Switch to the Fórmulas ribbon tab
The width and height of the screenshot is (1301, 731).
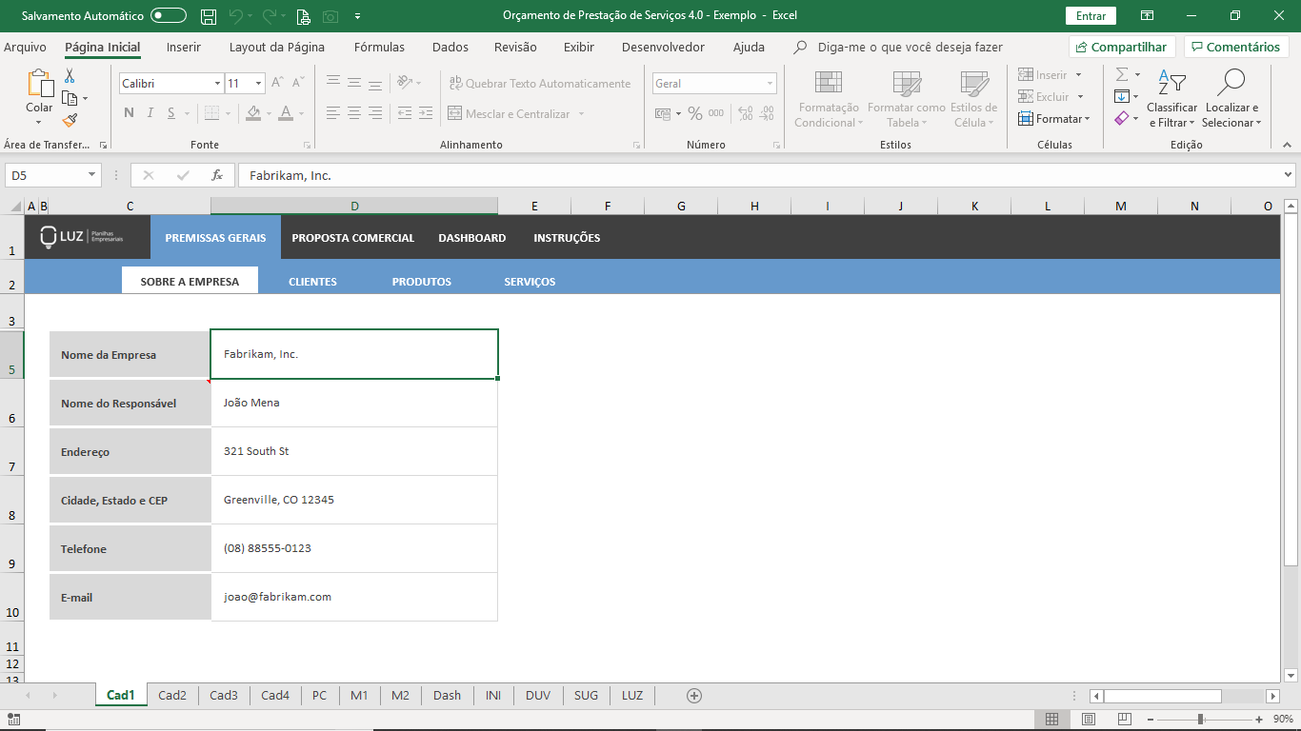point(379,47)
